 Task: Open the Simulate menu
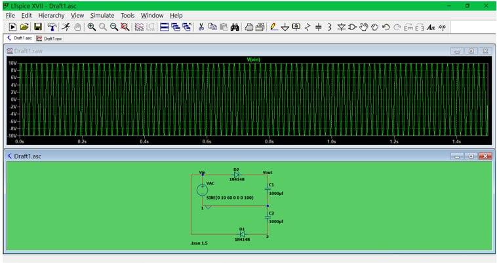click(102, 15)
